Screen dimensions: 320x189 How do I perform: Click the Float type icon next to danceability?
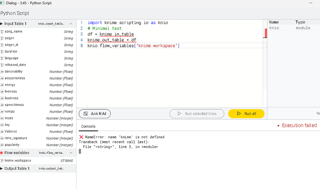(3, 71)
